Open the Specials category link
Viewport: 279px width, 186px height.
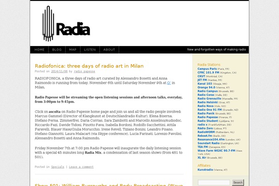point(58,167)
